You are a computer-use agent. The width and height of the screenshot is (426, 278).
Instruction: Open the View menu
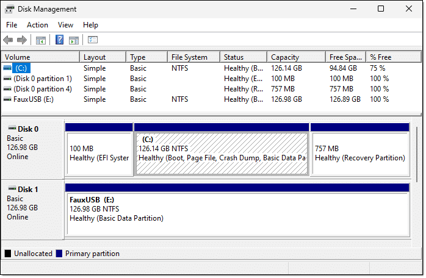pyautogui.click(x=65, y=25)
